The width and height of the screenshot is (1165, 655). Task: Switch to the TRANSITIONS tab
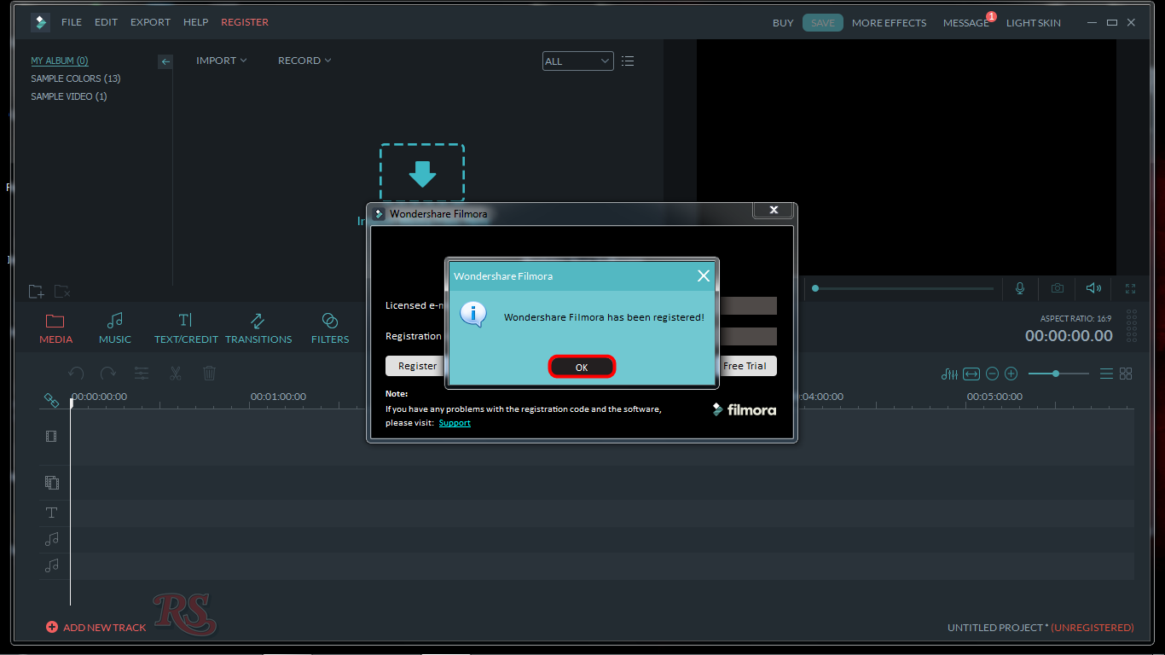click(x=258, y=328)
